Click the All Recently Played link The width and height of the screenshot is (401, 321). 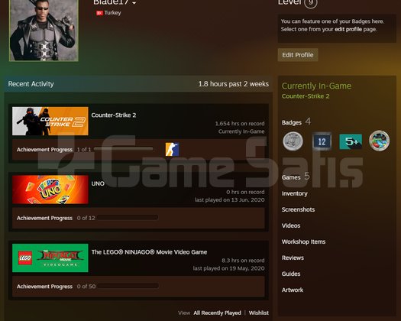(x=217, y=313)
